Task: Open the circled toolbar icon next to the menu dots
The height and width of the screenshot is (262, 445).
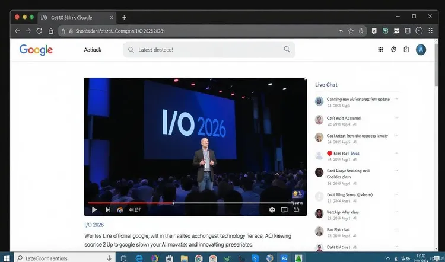Action: point(419,31)
